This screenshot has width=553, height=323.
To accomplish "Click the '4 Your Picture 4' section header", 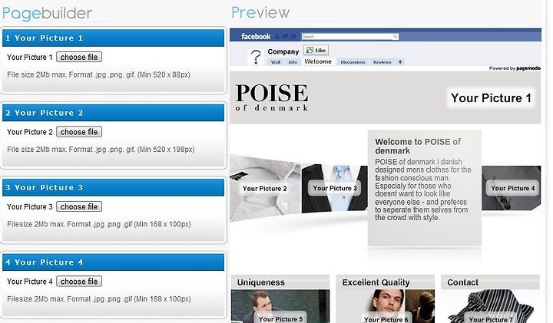I will (113, 262).
